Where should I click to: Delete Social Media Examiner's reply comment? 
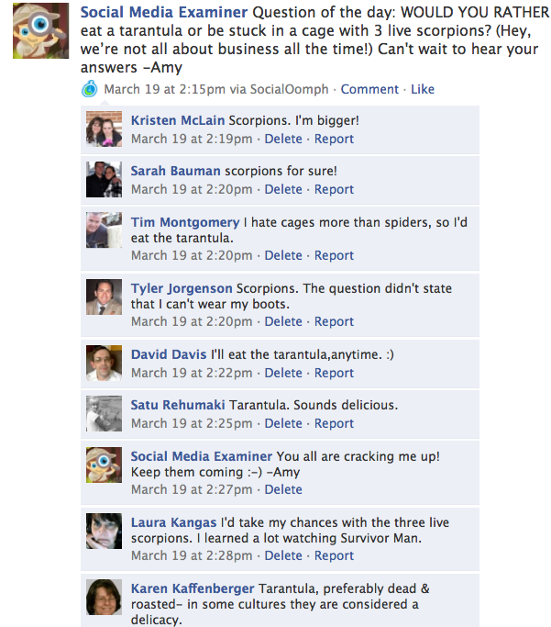[283, 489]
